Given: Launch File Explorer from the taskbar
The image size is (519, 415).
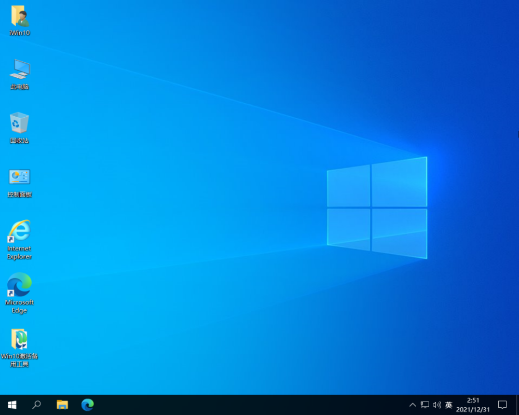Looking at the screenshot, I should 62,405.
